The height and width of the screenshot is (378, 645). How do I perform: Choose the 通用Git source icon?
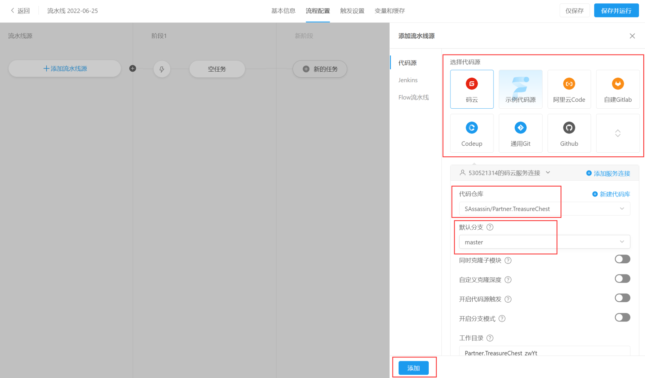pos(520,128)
